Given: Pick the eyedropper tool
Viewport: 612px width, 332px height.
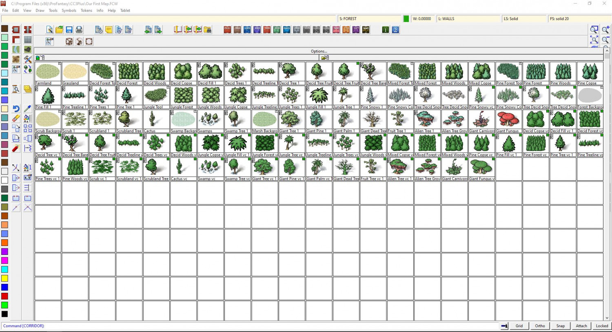Looking at the screenshot, I should pyautogui.click(x=27, y=108).
